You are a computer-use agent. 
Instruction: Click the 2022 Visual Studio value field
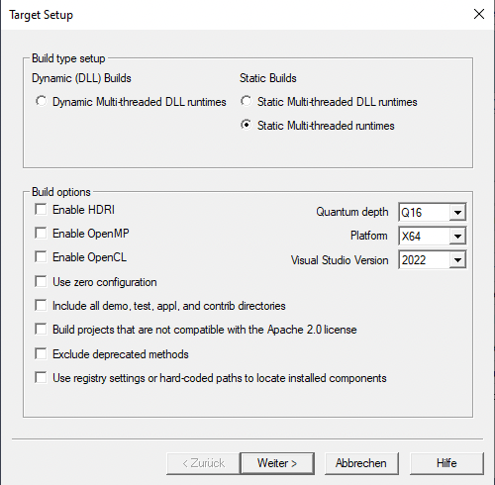(424, 260)
